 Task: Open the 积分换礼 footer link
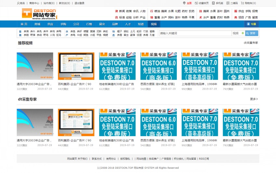click(179, 159)
